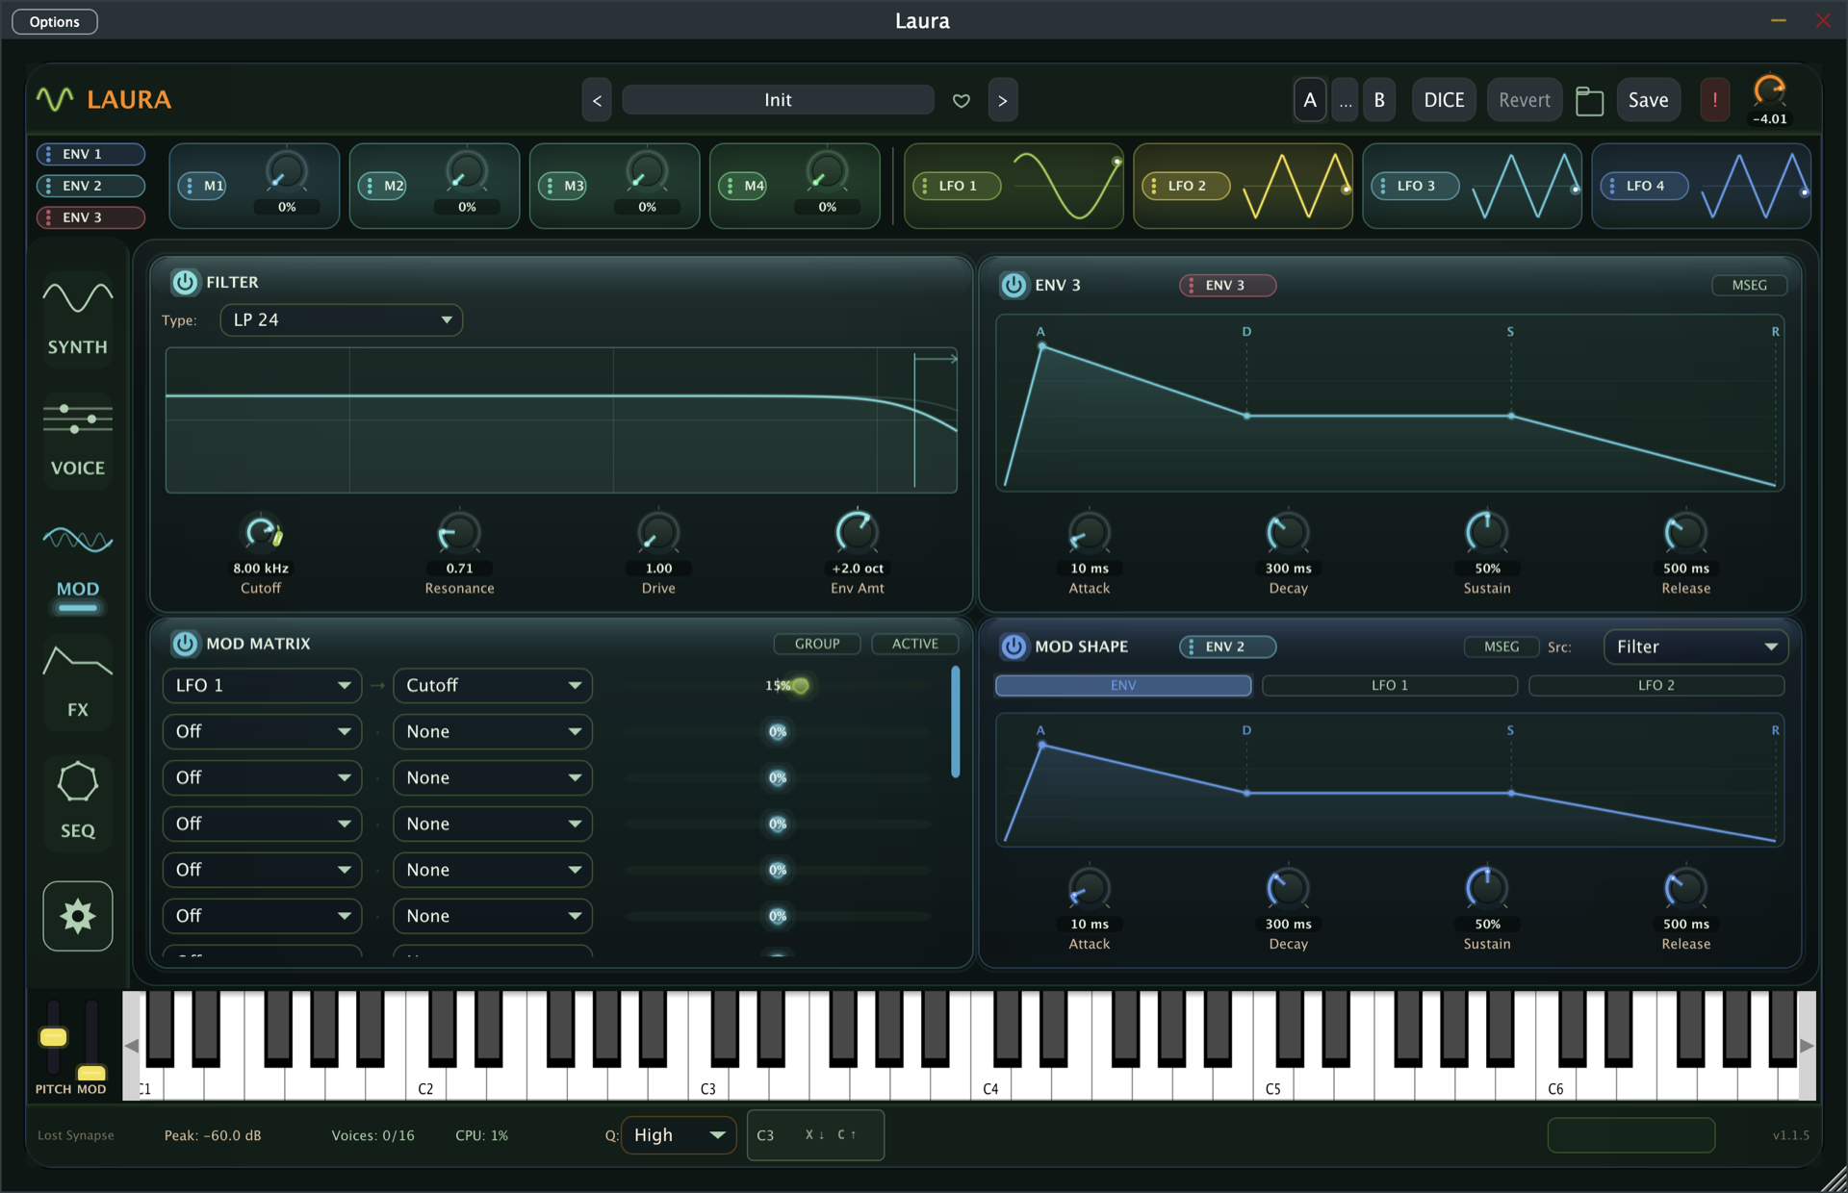1848x1193 pixels.
Task: Click the red panic exclamation icon
Action: click(1714, 100)
